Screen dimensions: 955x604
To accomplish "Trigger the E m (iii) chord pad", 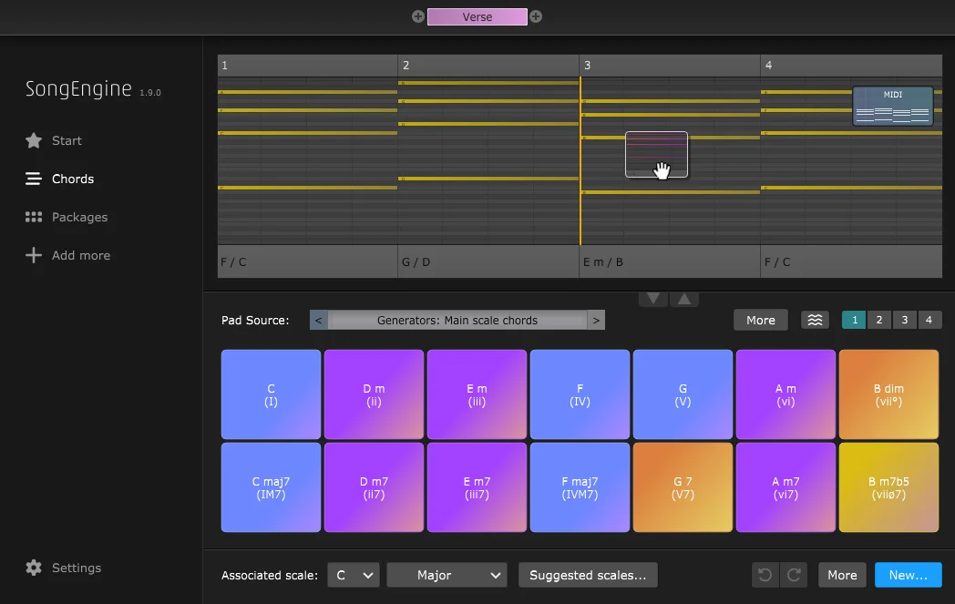I will 477,394.
